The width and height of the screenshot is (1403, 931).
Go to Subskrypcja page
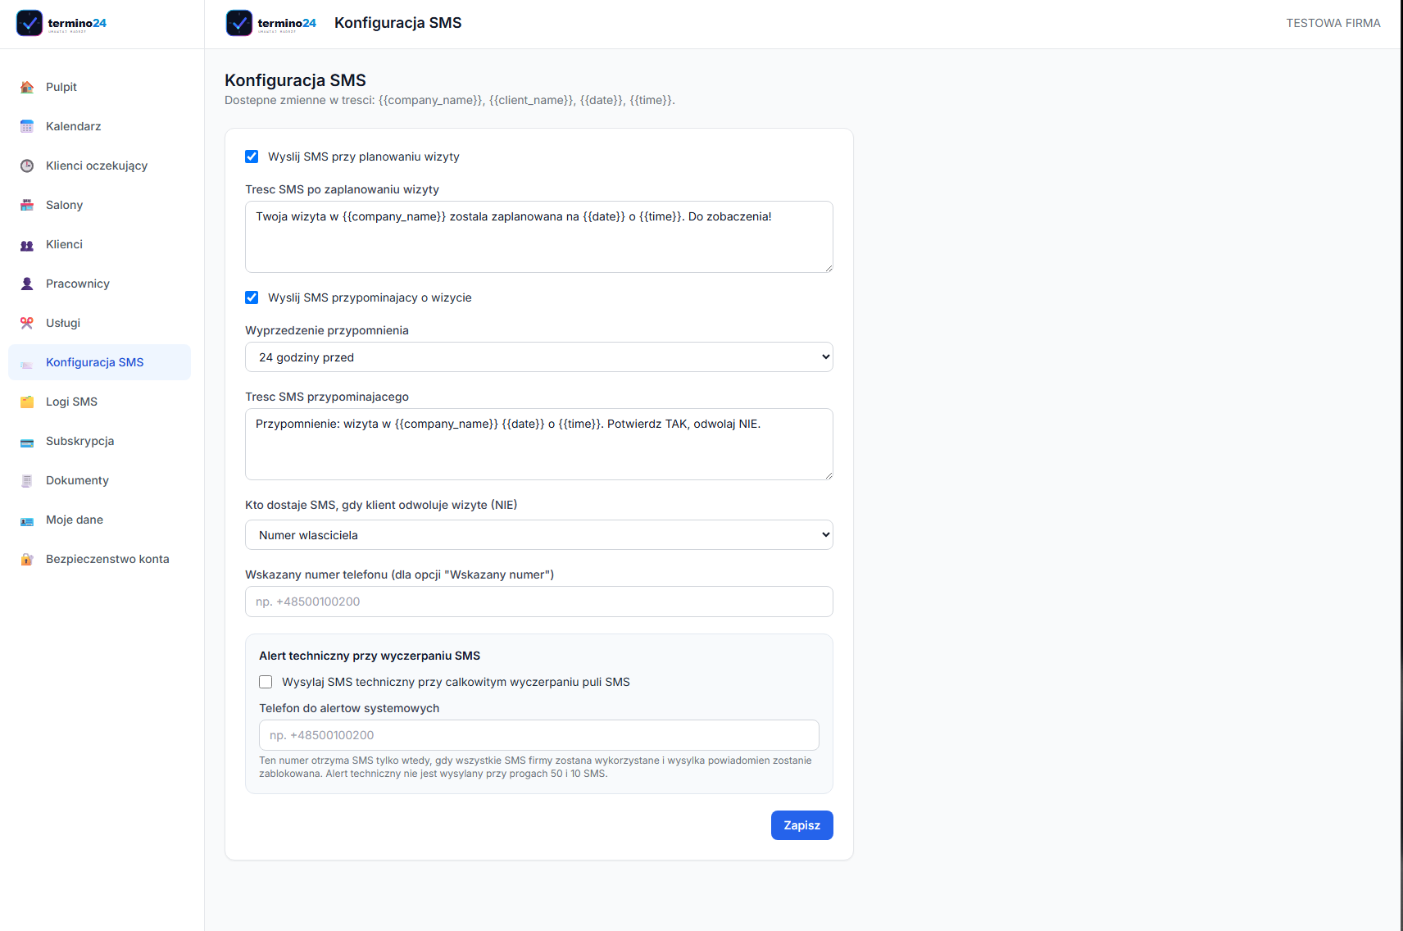click(99, 441)
